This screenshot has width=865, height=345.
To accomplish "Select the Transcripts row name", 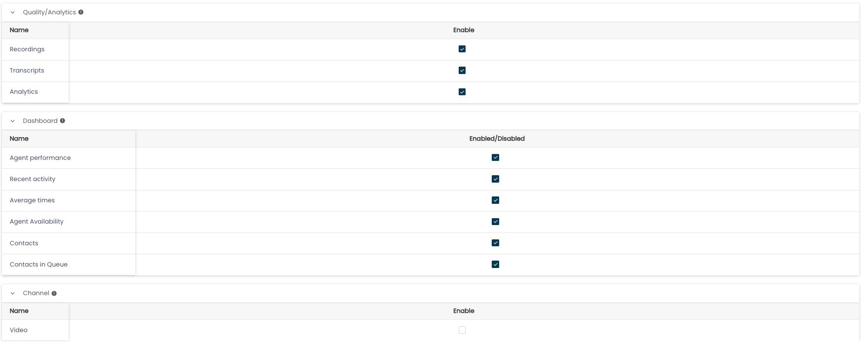I will pyautogui.click(x=27, y=71).
